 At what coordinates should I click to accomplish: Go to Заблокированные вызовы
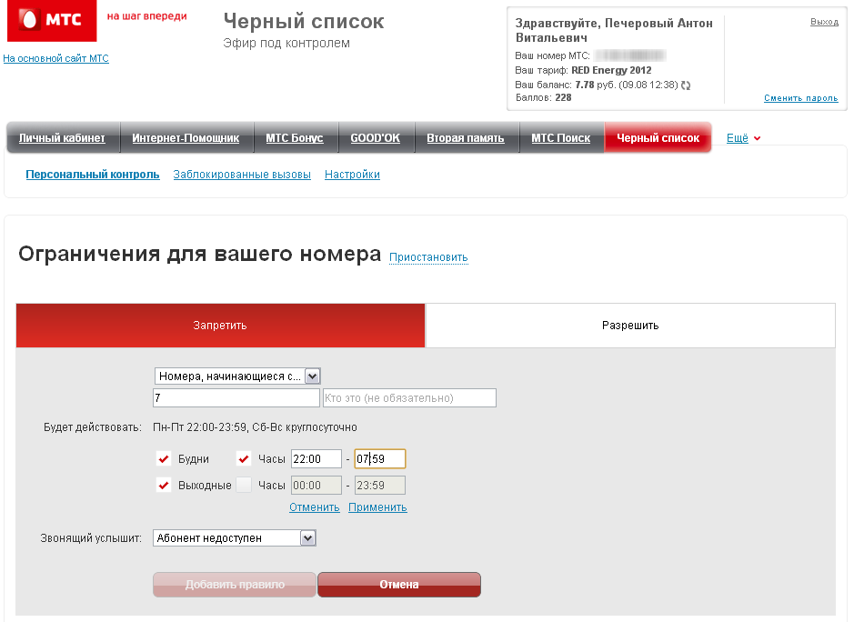(242, 175)
